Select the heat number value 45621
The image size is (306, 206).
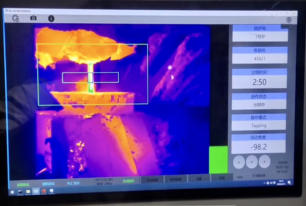(260, 59)
